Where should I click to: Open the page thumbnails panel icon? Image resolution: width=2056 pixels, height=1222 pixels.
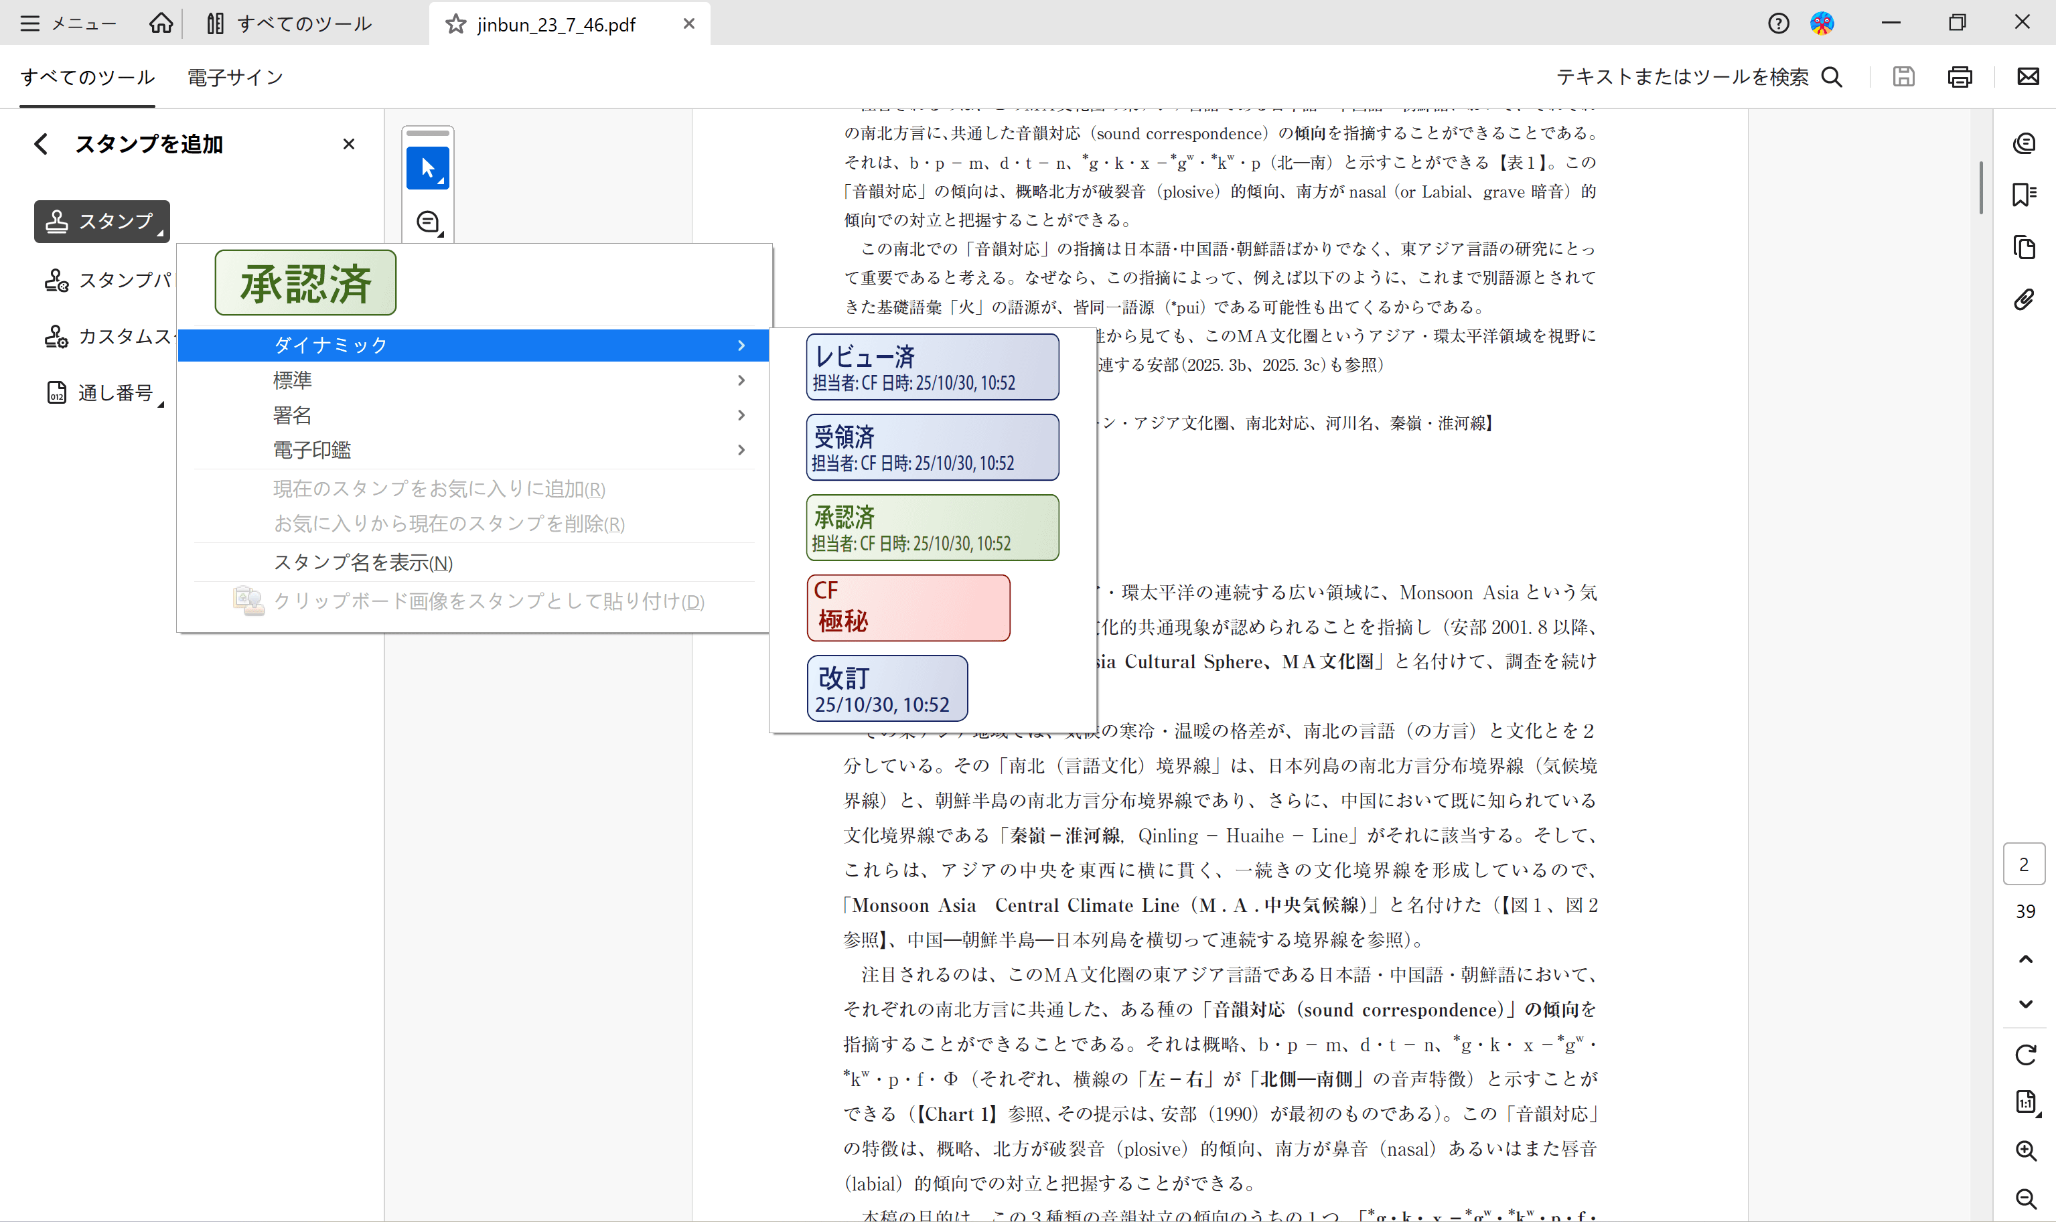point(2025,247)
